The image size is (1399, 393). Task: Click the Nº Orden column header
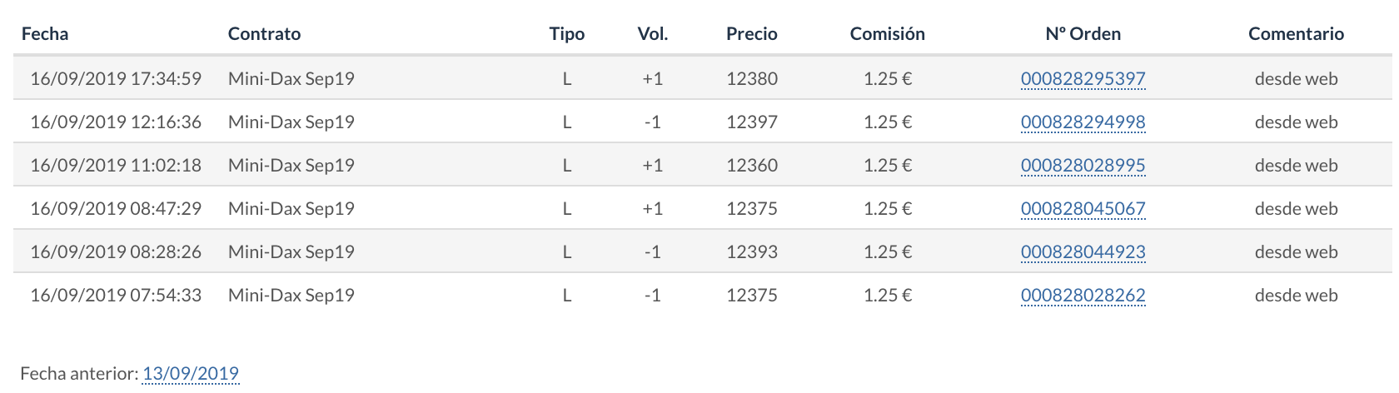(1083, 34)
